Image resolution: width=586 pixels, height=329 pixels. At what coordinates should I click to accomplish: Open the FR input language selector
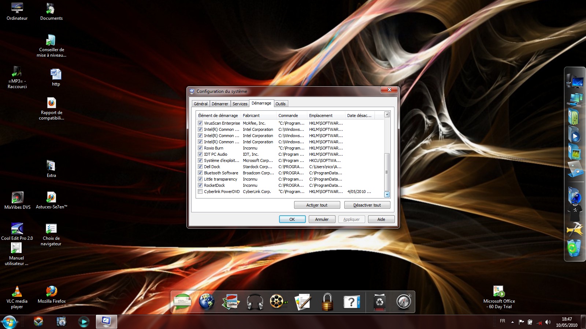502,321
